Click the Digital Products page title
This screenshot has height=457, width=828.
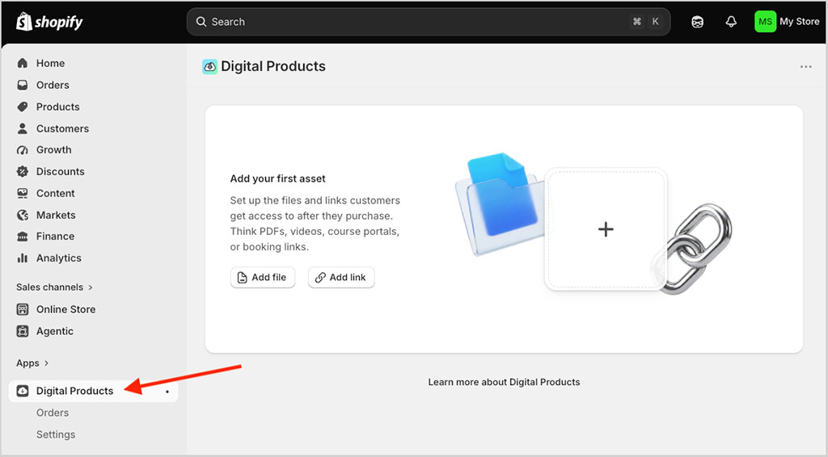point(273,66)
